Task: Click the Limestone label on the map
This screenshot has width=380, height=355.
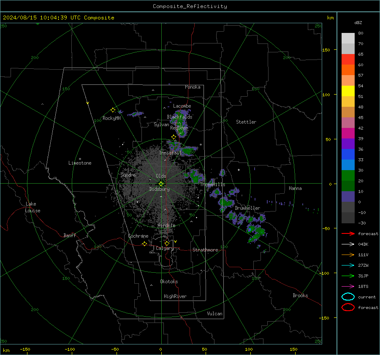Action: click(x=80, y=163)
